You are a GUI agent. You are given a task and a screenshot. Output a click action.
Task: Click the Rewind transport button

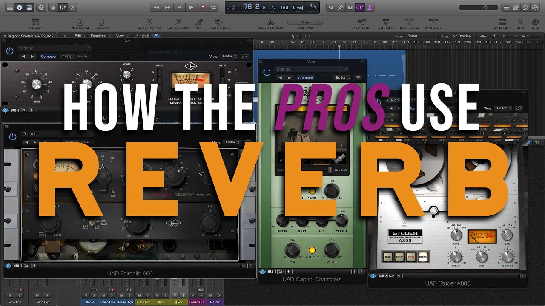156,7
